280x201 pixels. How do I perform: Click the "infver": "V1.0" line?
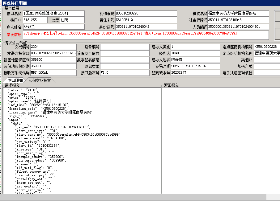(x=23, y=90)
